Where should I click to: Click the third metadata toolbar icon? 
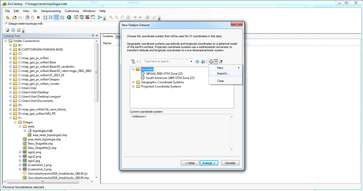pyautogui.click(x=19, y=30)
